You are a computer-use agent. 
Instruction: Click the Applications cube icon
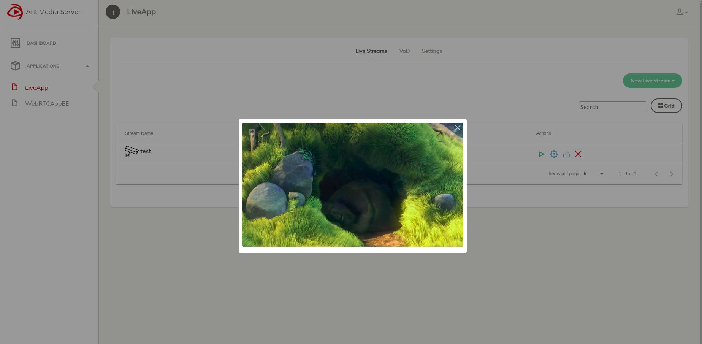tap(15, 66)
